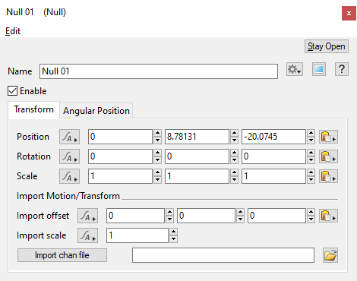The height and width of the screenshot is (281, 357).
Task: Increase Position Z with up spinner arrow
Action: 311,133
